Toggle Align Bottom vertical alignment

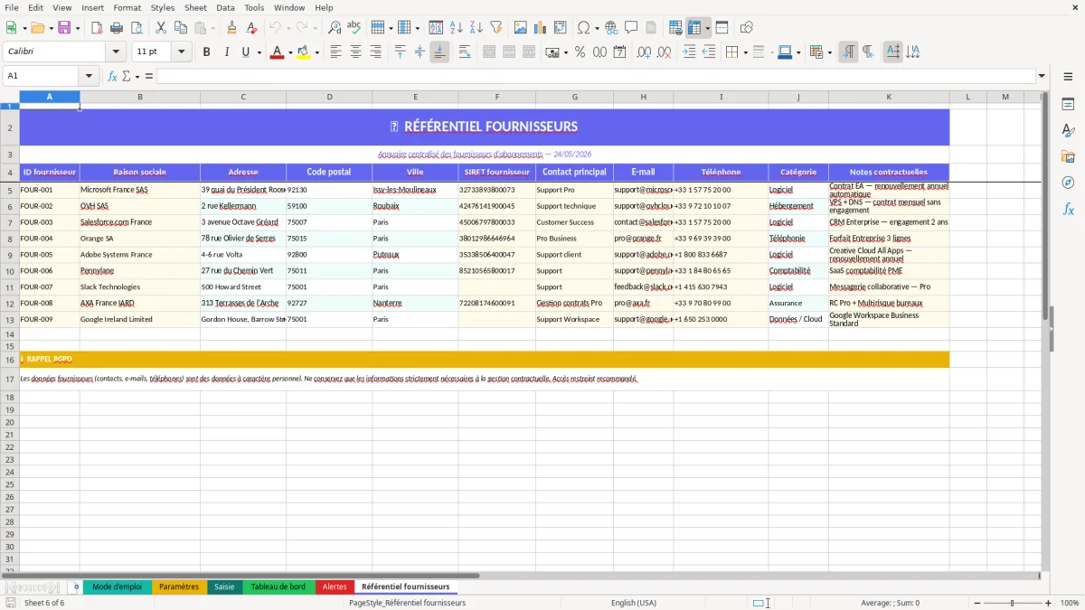[x=439, y=52]
